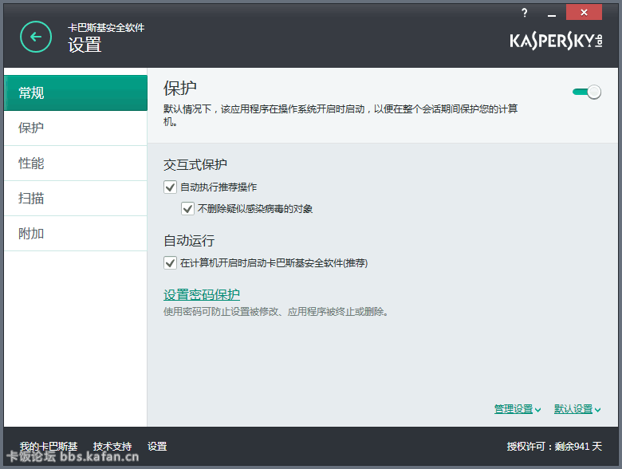Screen dimensions: 622x469
Task: Open the 附加 settings tab
Action: pos(76,234)
